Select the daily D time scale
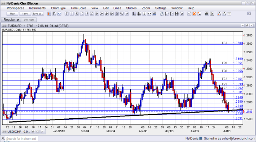This screenshot has width=256, height=142. [117, 14]
